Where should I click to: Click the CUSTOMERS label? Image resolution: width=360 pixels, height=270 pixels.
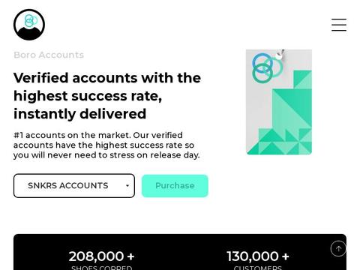click(x=258, y=268)
